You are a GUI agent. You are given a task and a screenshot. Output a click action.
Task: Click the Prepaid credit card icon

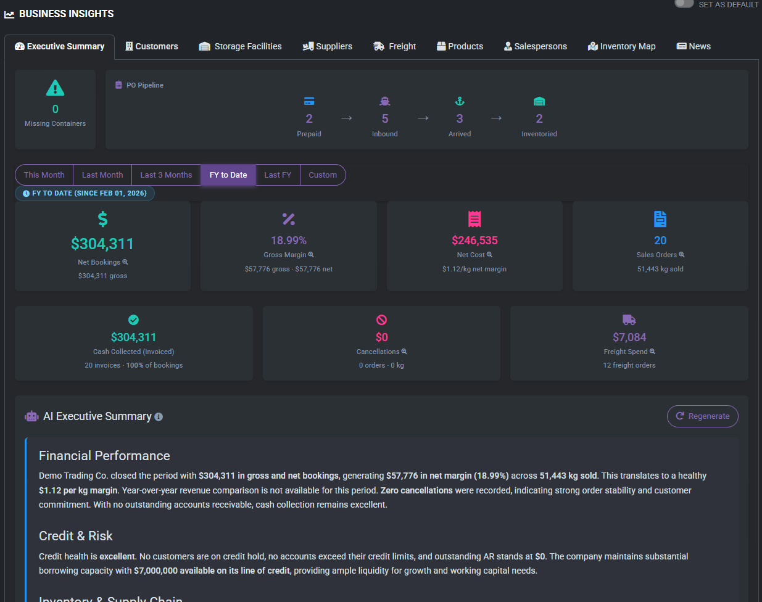(309, 101)
